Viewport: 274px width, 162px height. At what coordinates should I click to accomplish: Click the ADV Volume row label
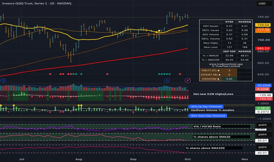click(x=210, y=34)
